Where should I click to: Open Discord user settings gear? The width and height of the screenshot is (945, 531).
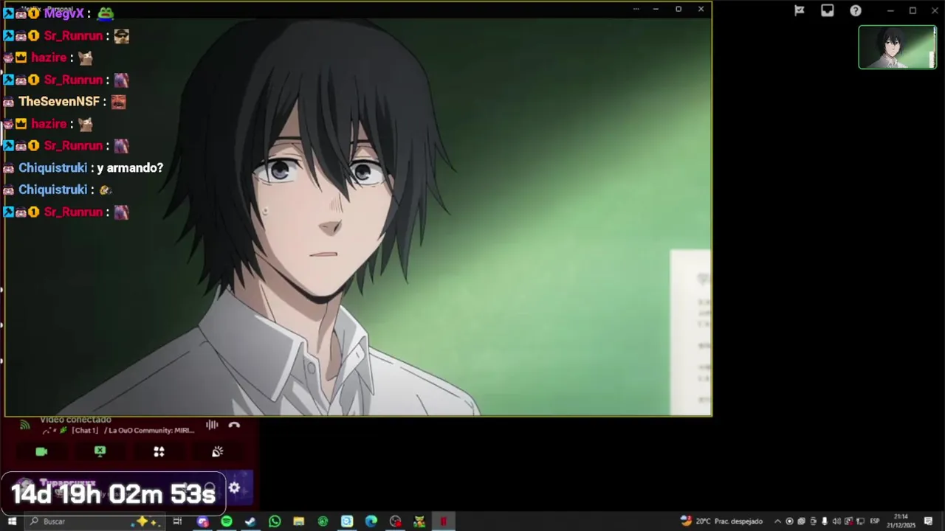pos(234,487)
